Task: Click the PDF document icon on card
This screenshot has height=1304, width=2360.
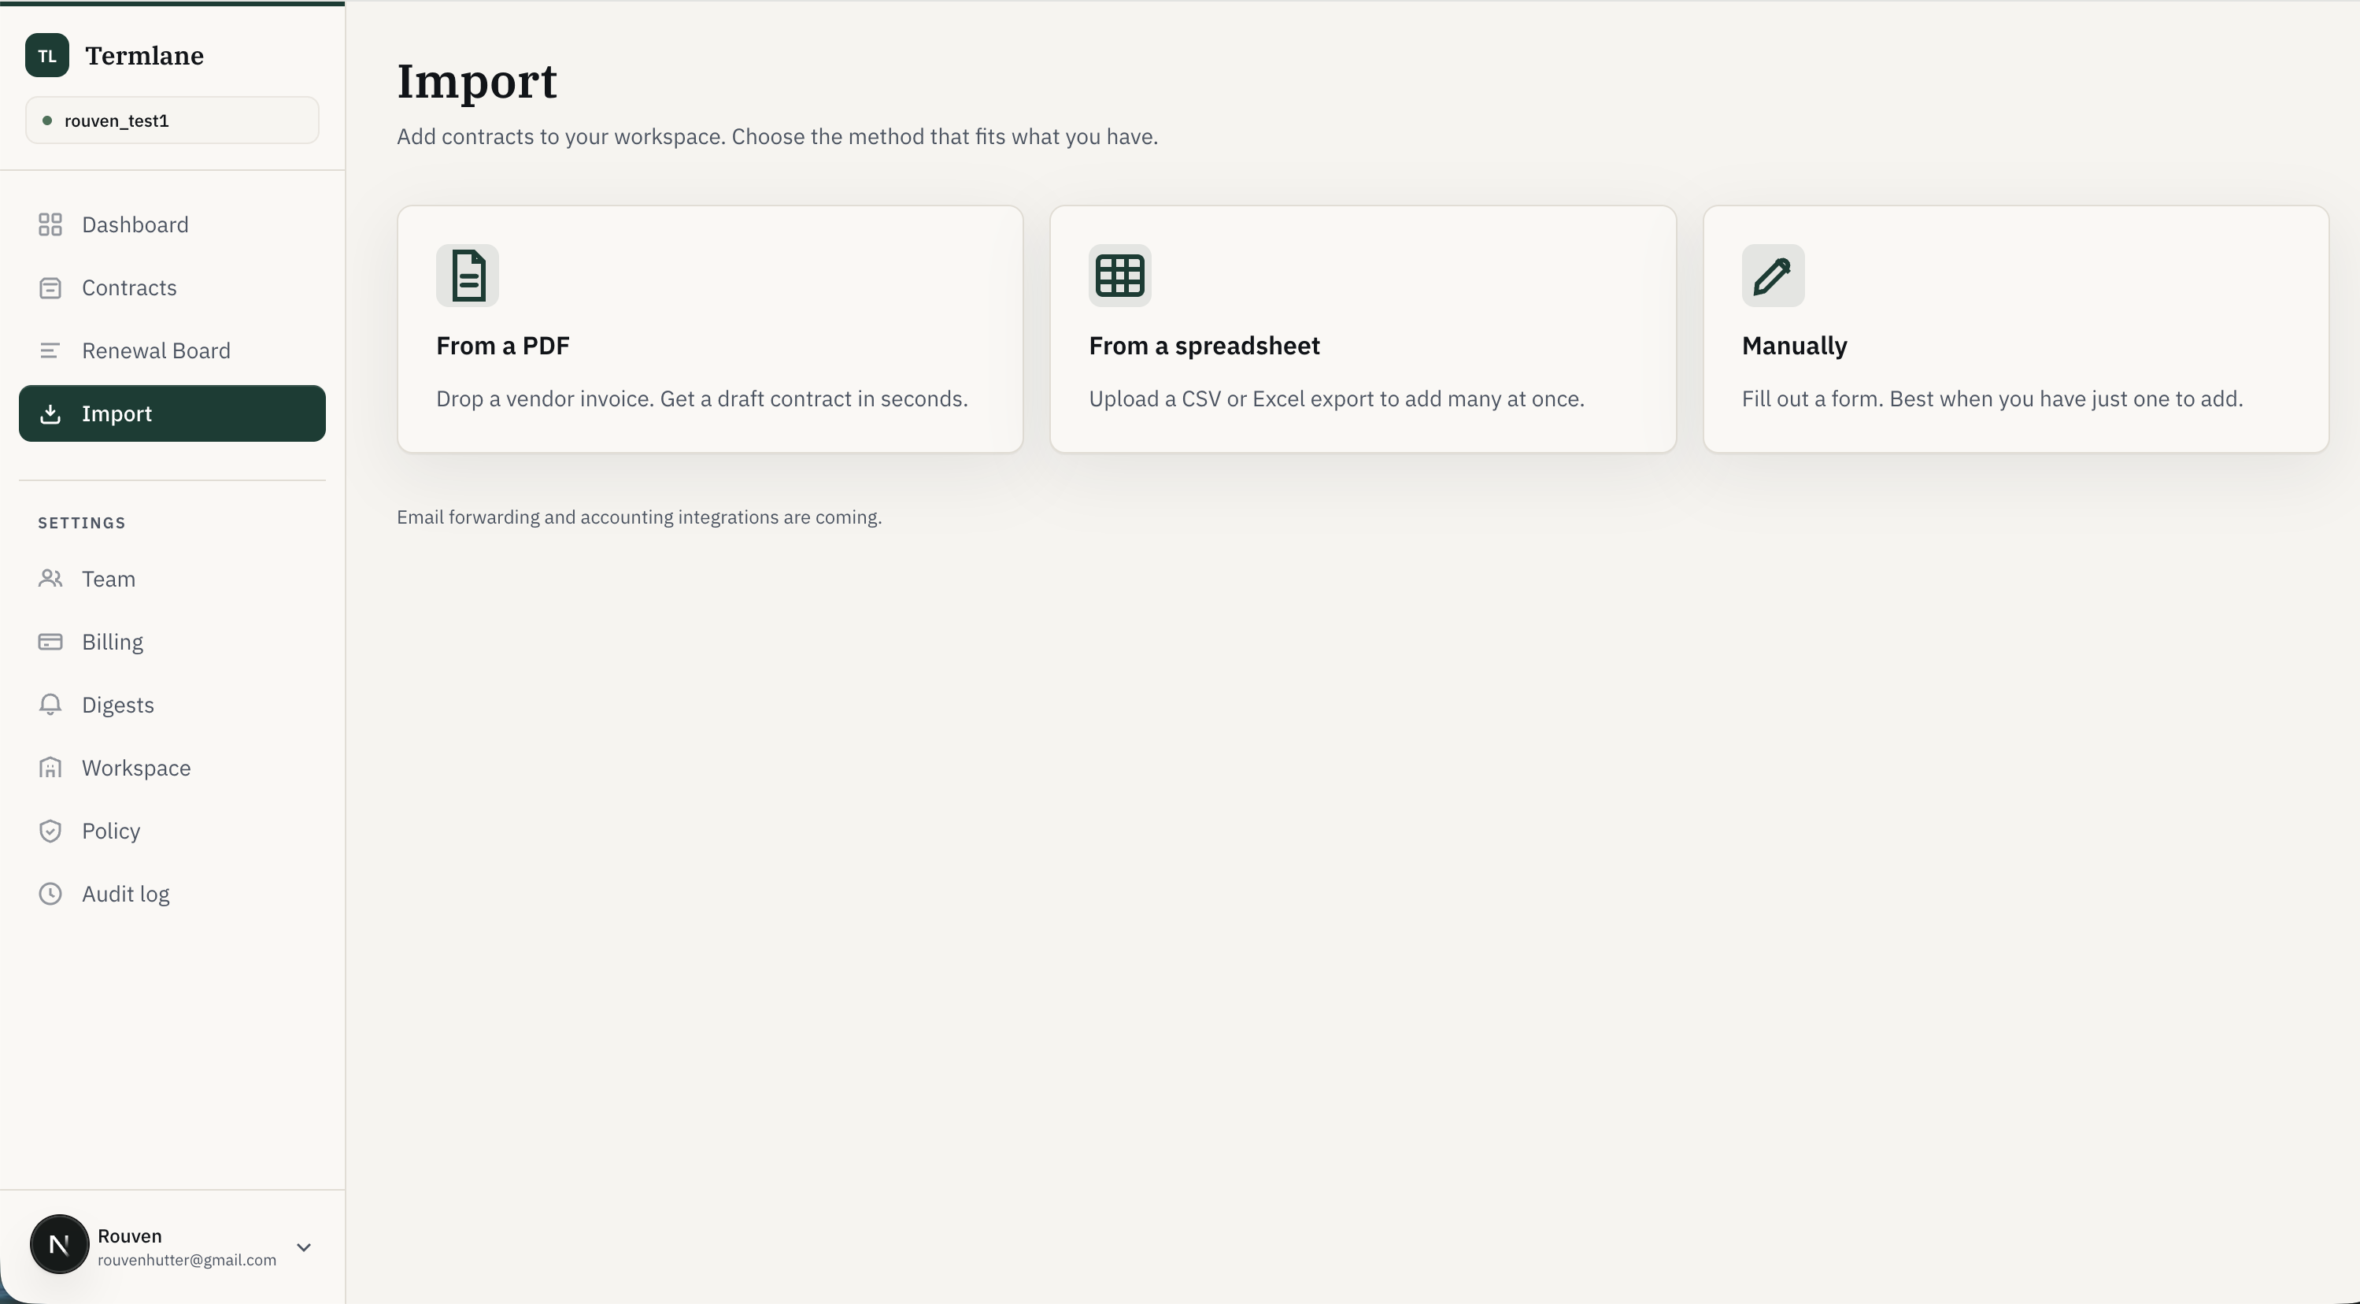Action: pos(468,275)
